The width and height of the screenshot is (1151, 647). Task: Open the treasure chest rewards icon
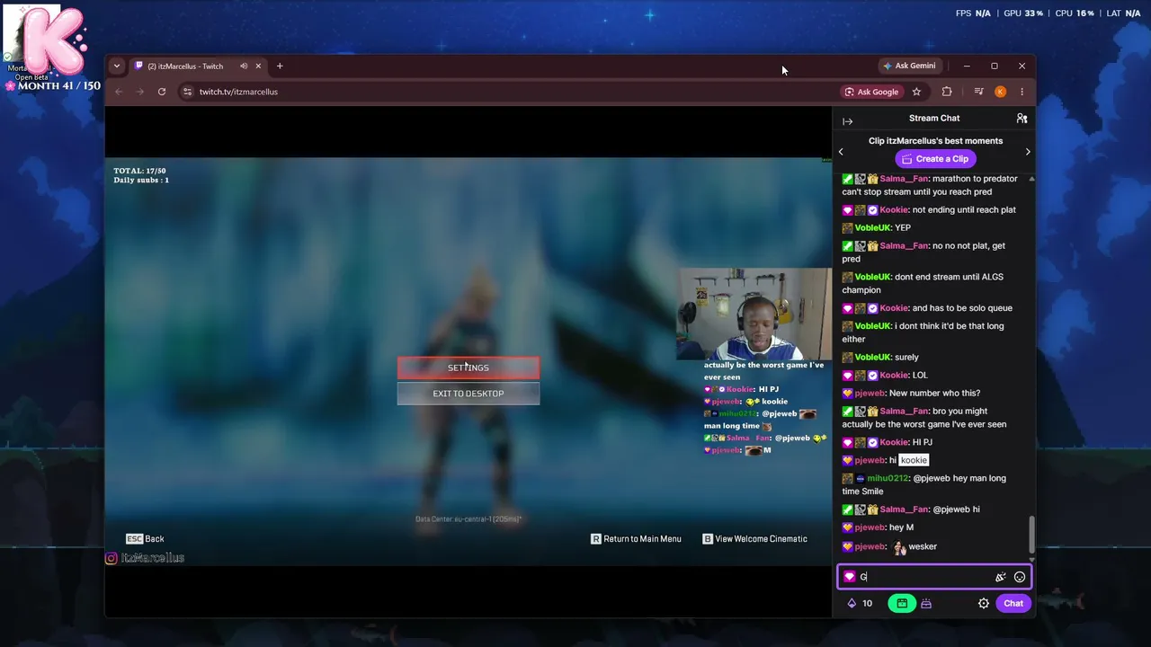click(x=926, y=603)
